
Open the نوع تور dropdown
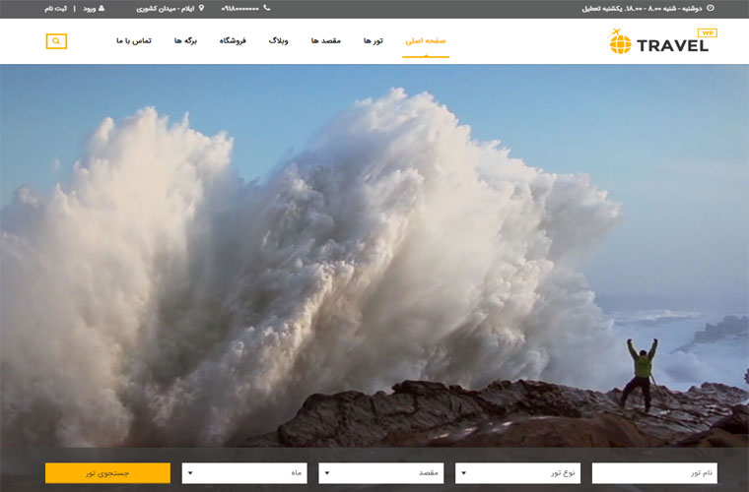[517, 473]
